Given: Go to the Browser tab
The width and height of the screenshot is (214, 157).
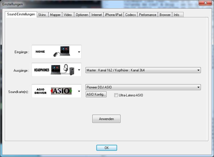Looking at the screenshot, I should point(165,15).
